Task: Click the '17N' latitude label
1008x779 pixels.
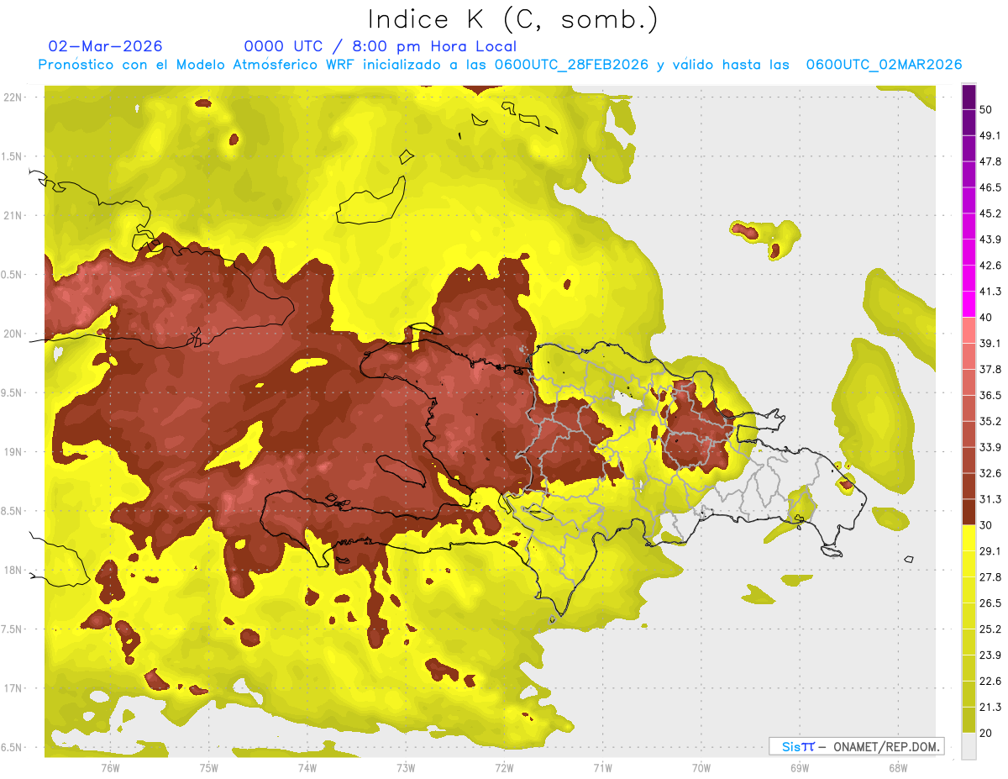Action: coord(13,689)
